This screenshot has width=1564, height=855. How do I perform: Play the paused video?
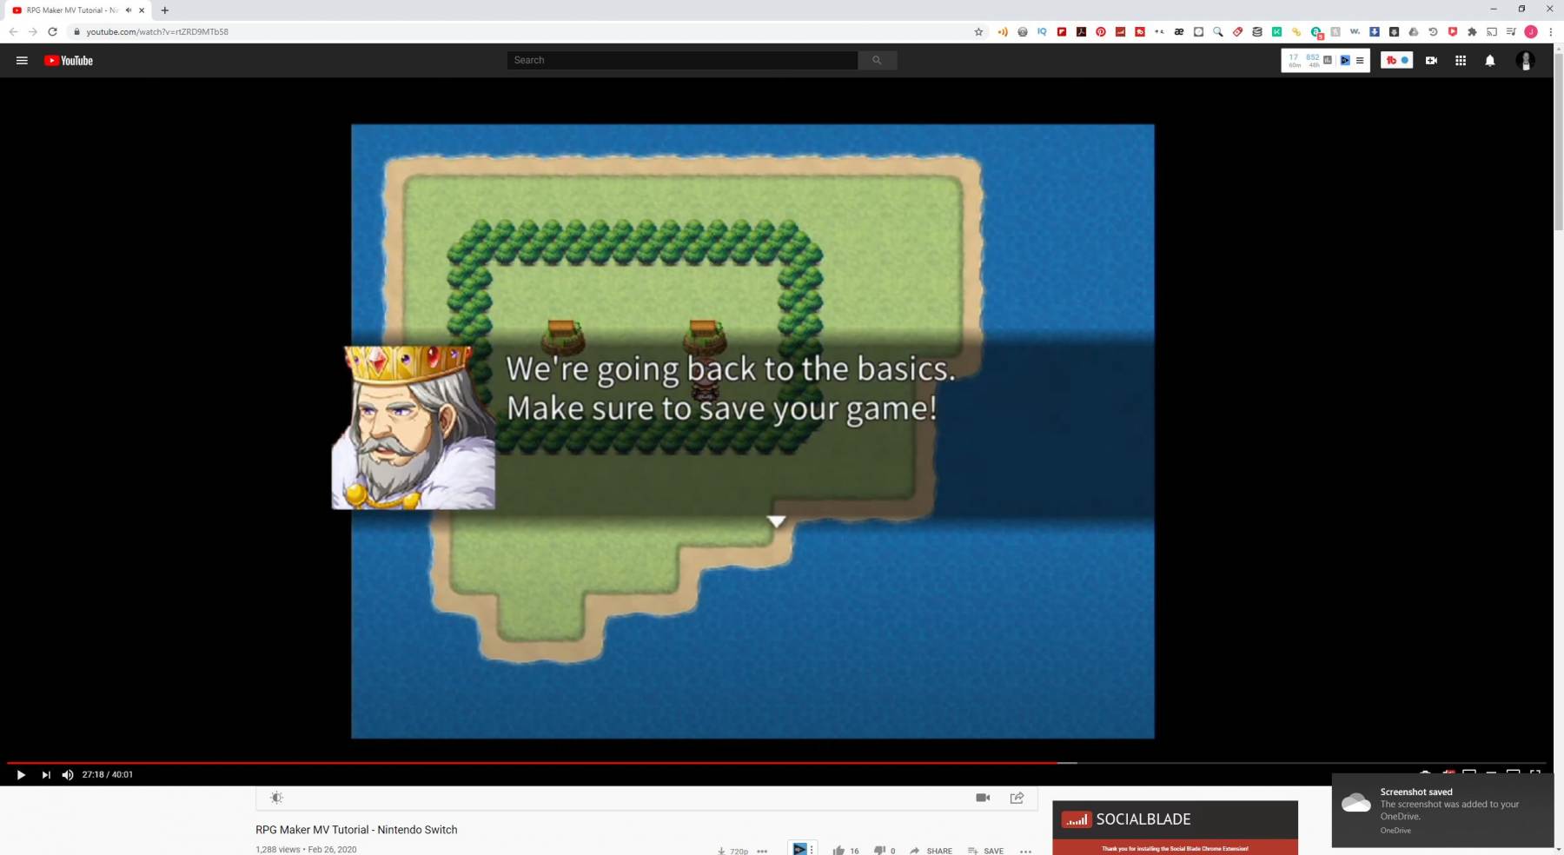(x=21, y=774)
